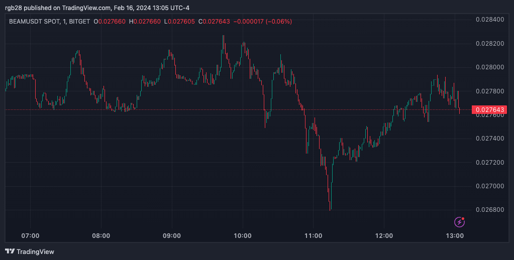Click the 13:00 time axis label

coord(455,236)
